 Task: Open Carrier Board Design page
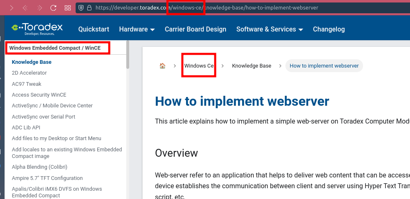(x=195, y=29)
